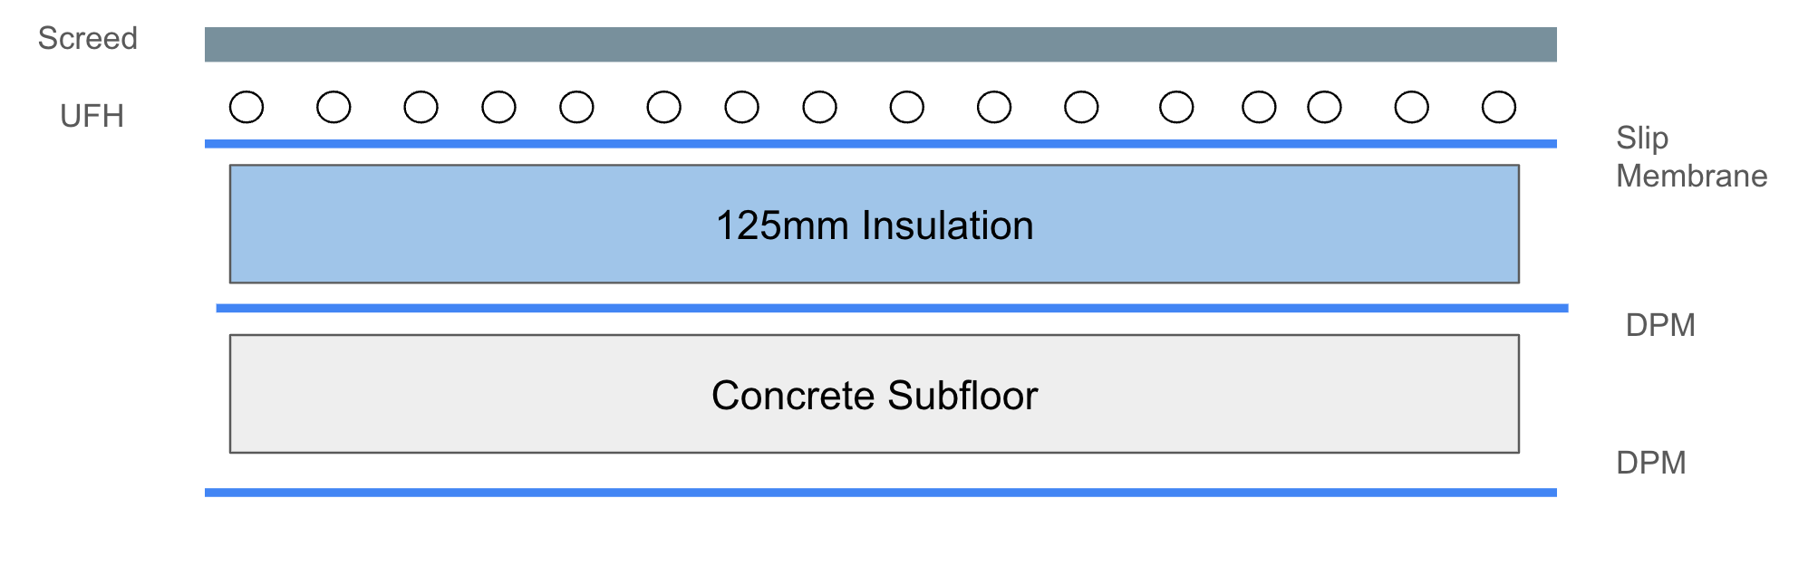Click the blue DPM line above concrete
Image resolution: width=1818 pixels, height=565 pixels.
(892, 309)
